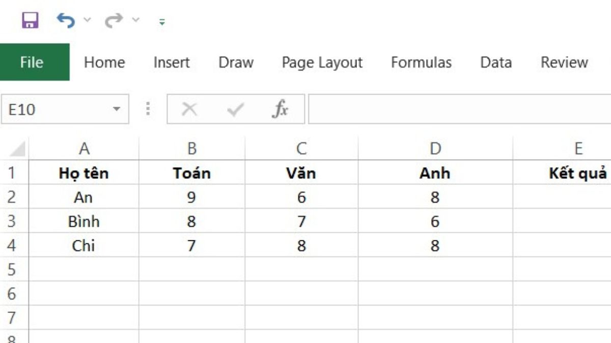Open the Customize Quick Access Toolbar menu

pos(162,22)
